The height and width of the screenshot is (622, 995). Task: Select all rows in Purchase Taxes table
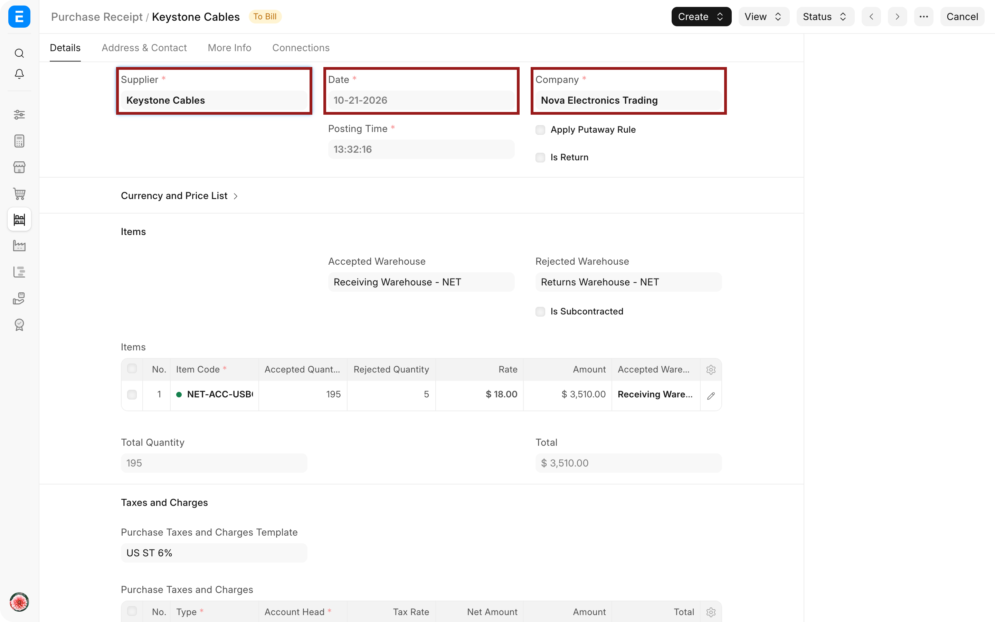click(132, 611)
